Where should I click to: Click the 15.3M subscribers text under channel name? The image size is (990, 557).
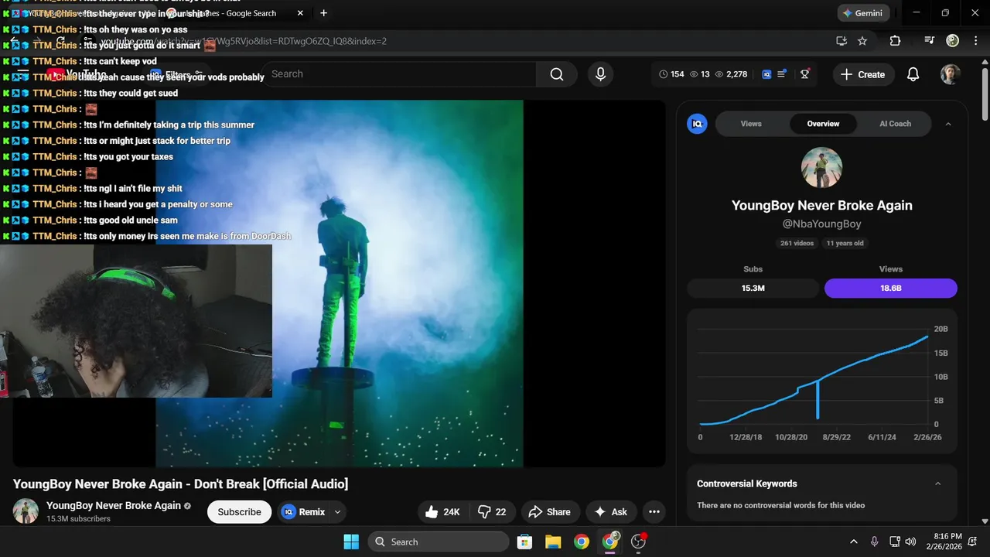[x=78, y=519]
